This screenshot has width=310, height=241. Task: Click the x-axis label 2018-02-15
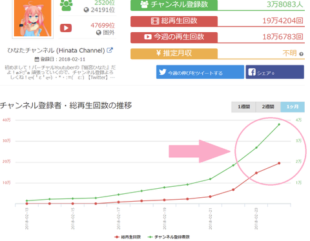pyautogui.click(x=73, y=218)
